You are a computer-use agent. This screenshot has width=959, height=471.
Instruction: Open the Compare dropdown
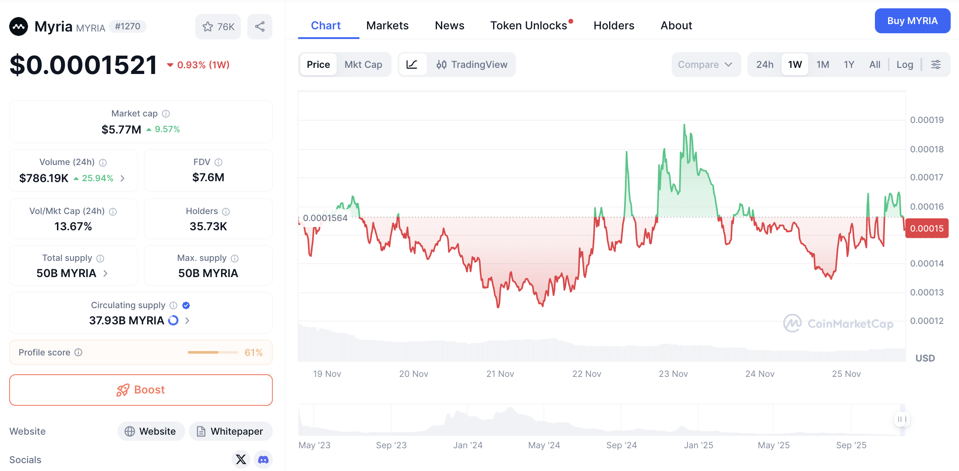(705, 65)
